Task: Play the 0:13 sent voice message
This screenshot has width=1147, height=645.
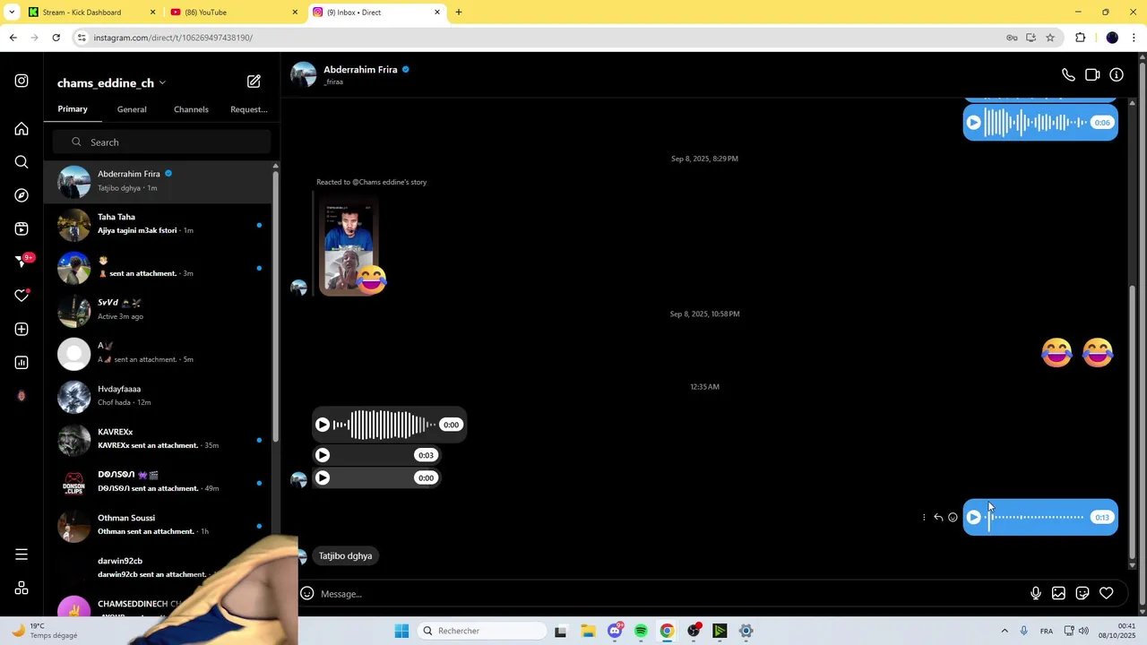Action: coord(974,517)
